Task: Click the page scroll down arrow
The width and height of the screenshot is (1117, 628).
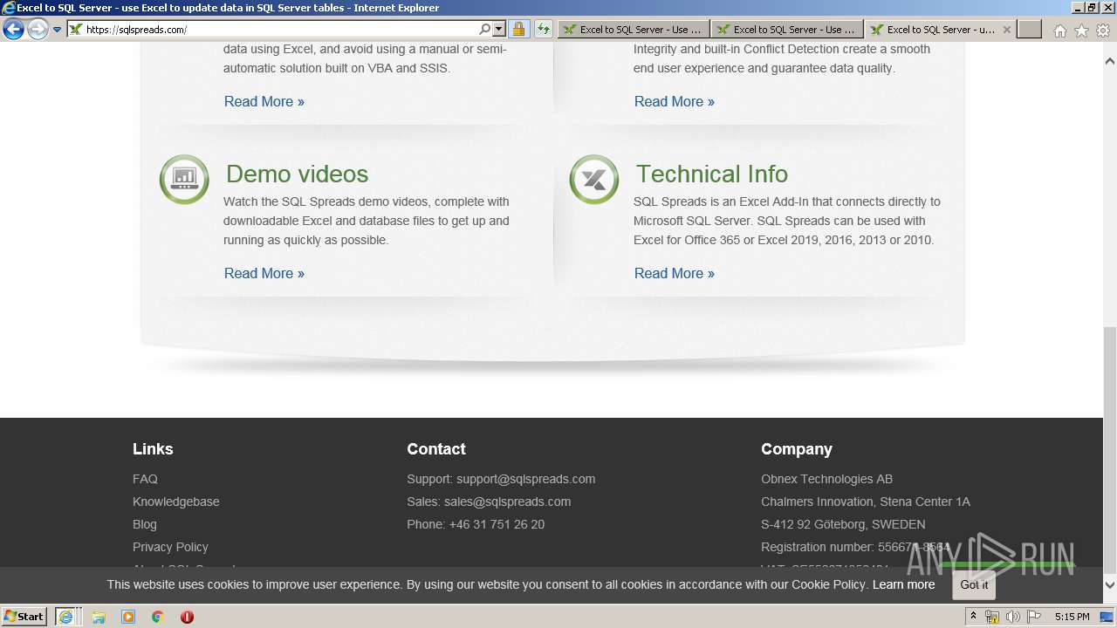Action: point(1110,585)
